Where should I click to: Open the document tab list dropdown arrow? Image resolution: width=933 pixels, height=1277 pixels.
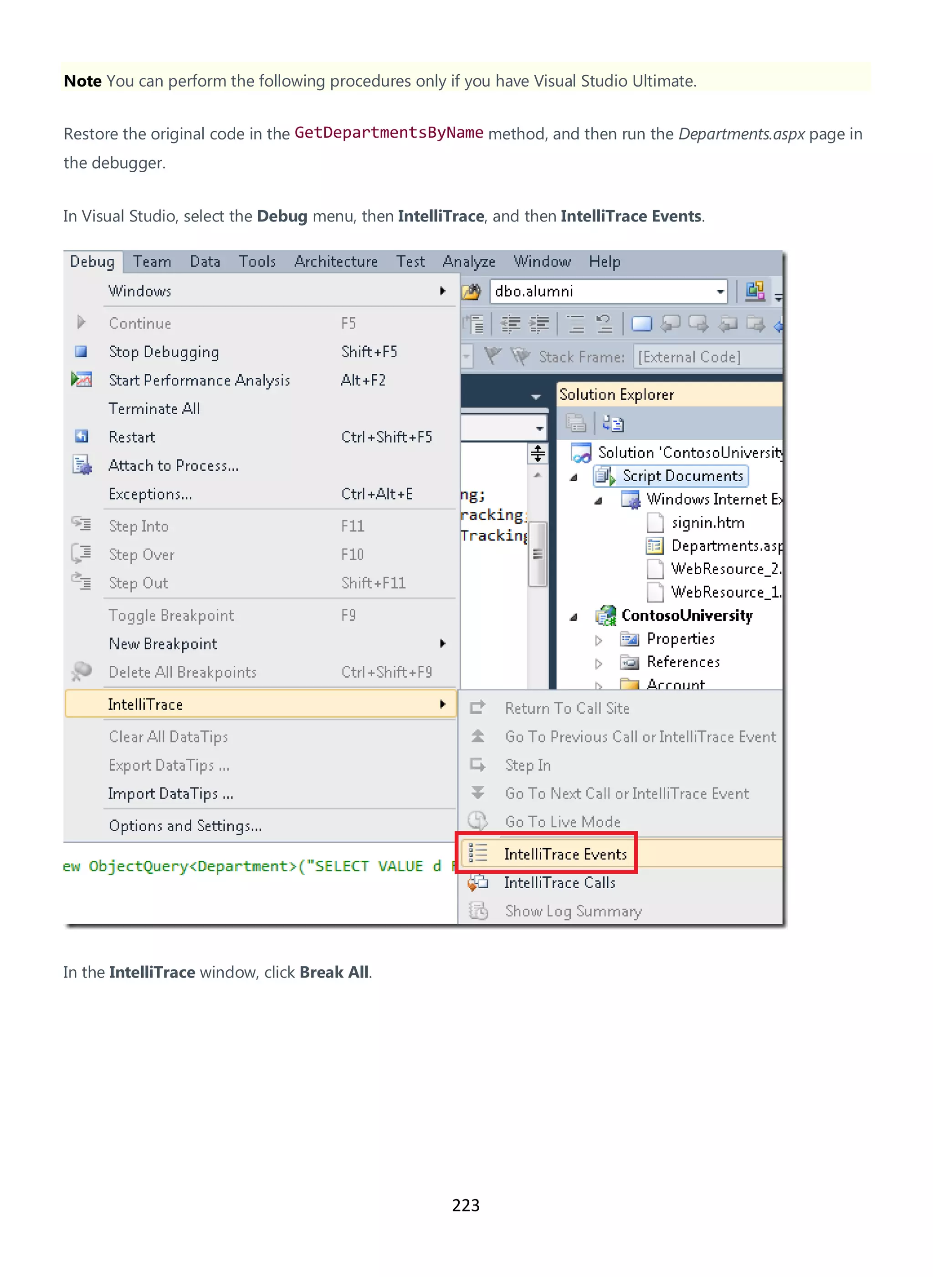pyautogui.click(x=536, y=397)
